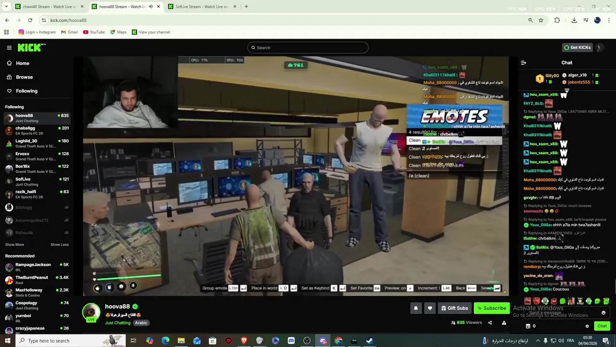Open chat settings gear icon
Image resolution: width=616 pixels, height=347 pixels.
[587, 326]
